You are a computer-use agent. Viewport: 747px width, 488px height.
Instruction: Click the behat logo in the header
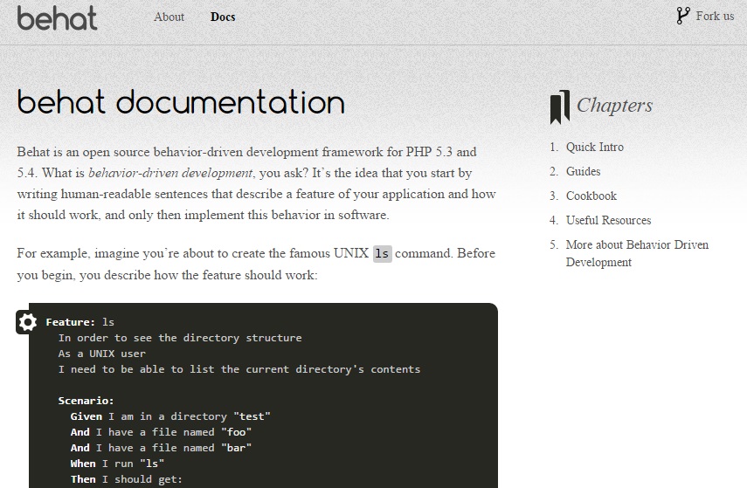tap(57, 17)
